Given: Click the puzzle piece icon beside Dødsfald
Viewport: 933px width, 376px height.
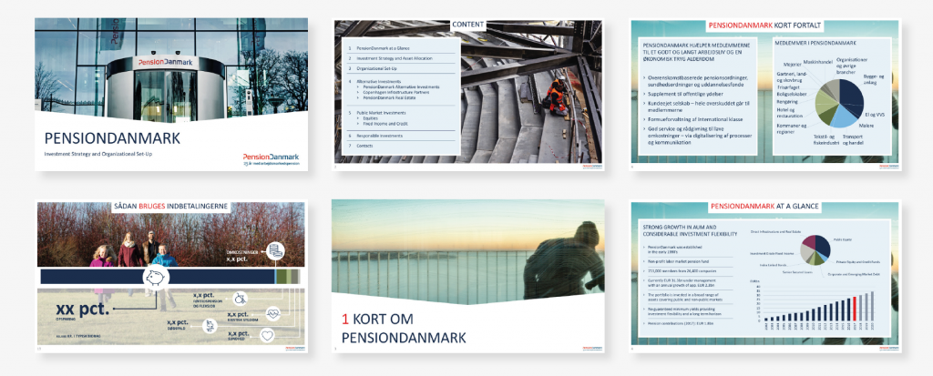Looking at the screenshot, I should [210, 326].
